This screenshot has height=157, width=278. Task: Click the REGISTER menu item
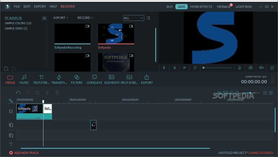pyautogui.click(x=68, y=7)
